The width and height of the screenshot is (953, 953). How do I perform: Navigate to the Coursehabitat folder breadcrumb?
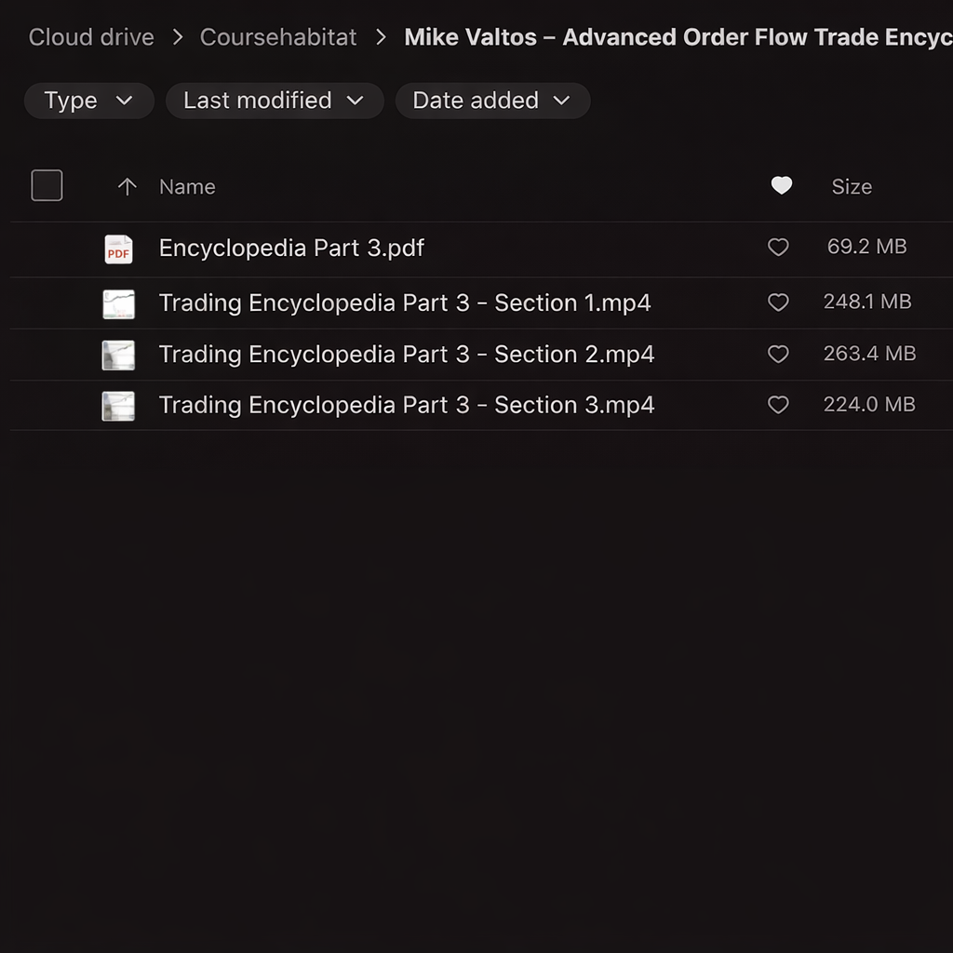coord(278,37)
